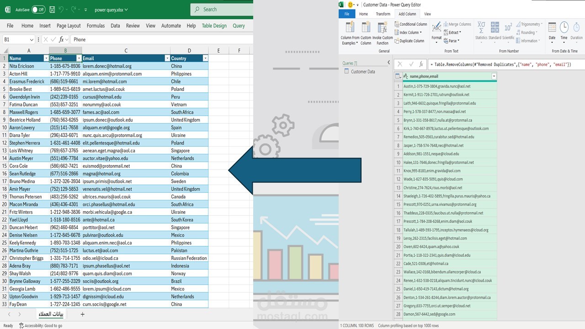Open the Query tab in Excel
Viewport: 585px width, 329px height.
tap(239, 26)
